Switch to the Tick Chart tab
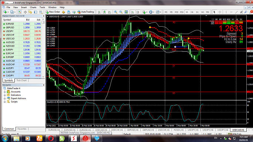Viewport: 253px width, 142px height. [21, 80]
